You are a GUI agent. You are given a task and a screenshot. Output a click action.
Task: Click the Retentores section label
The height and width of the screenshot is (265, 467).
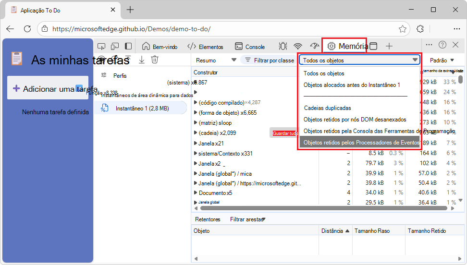coord(208,219)
